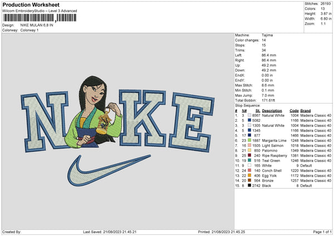The width and height of the screenshot is (334, 236).
Task: Click the Trims value 34
Action: pyautogui.click(x=264, y=50)
